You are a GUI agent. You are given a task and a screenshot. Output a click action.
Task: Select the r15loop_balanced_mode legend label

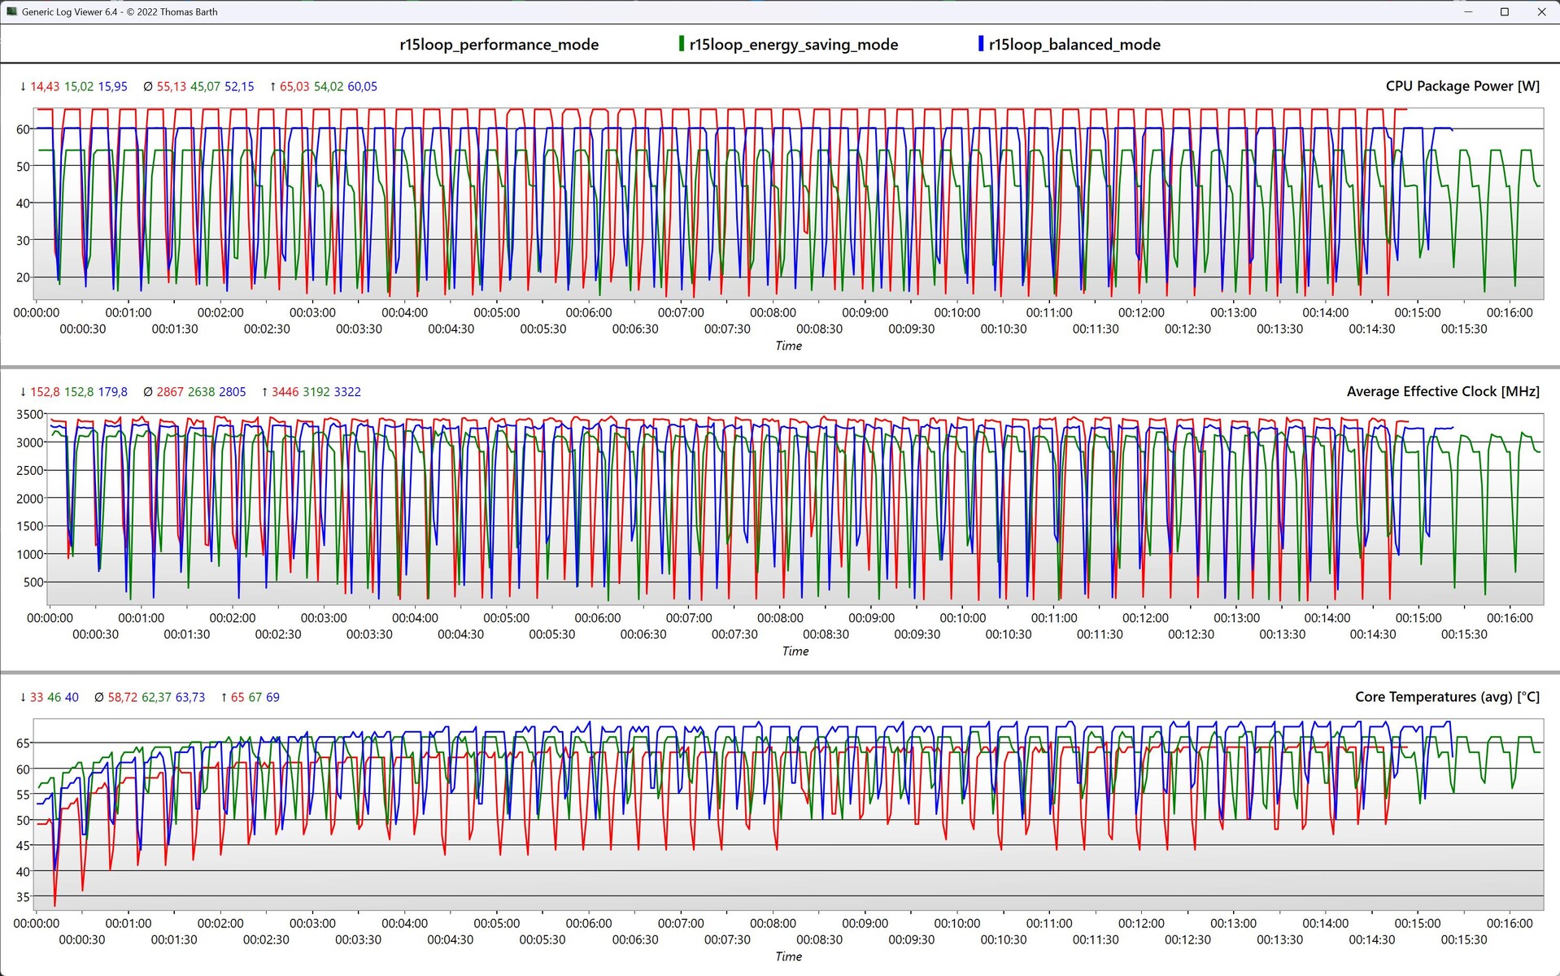1074,45
